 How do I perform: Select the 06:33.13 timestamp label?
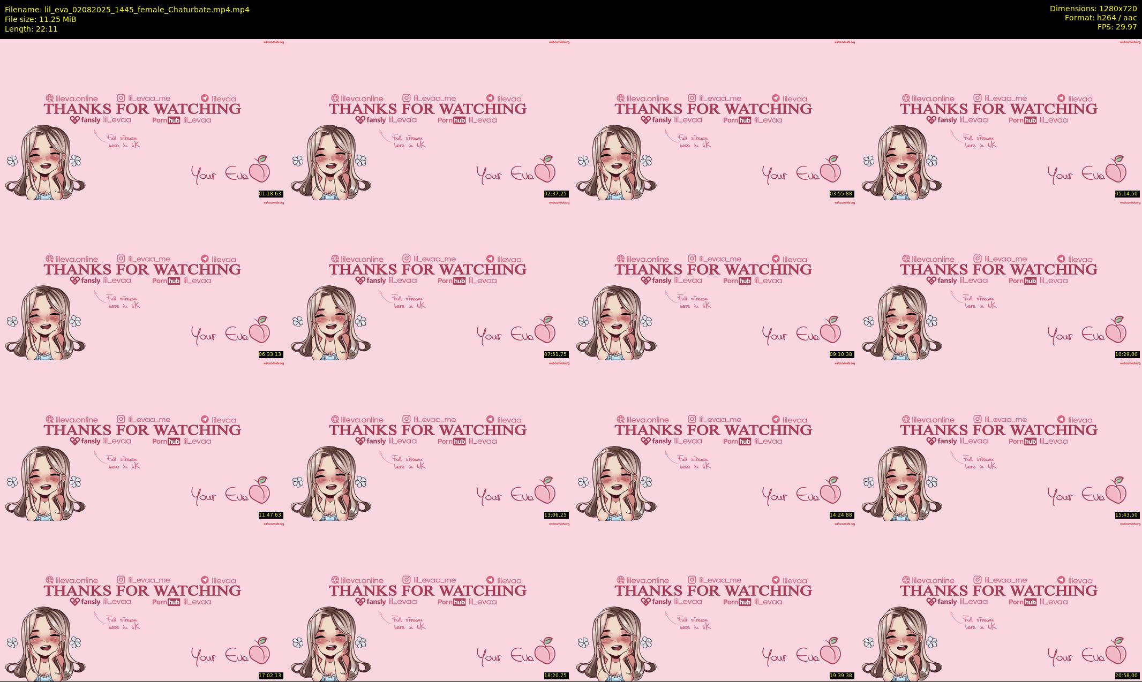(x=270, y=354)
